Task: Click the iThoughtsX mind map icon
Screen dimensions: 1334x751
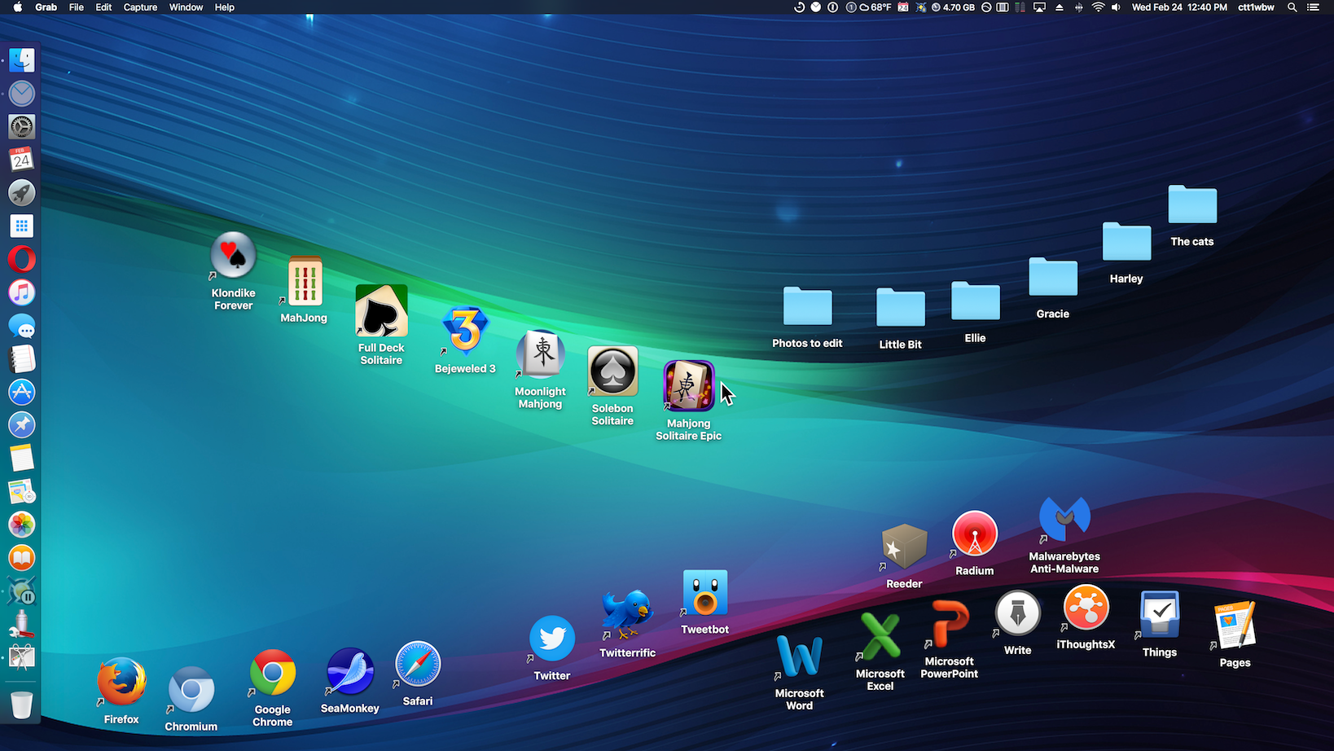Action: pyautogui.click(x=1086, y=608)
